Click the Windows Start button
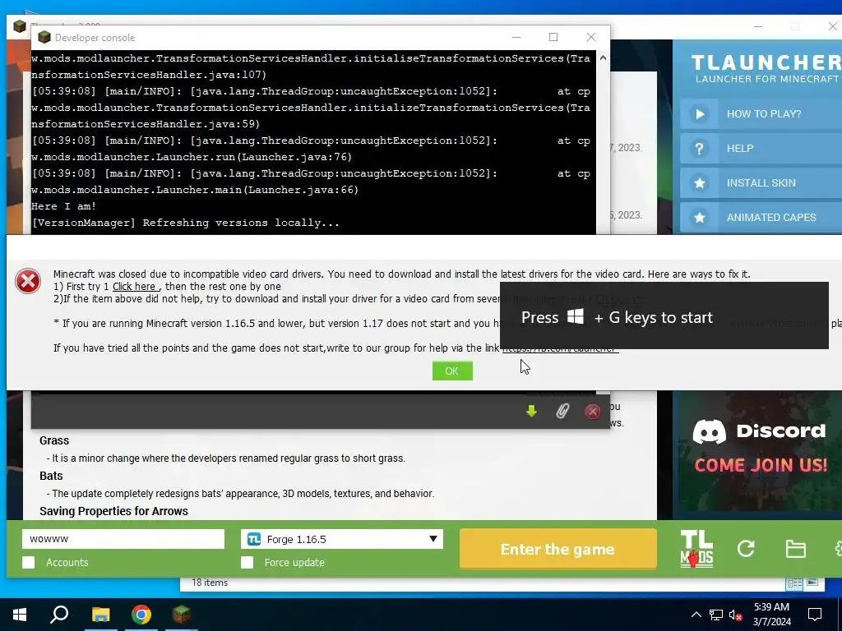842x631 pixels. click(20, 615)
